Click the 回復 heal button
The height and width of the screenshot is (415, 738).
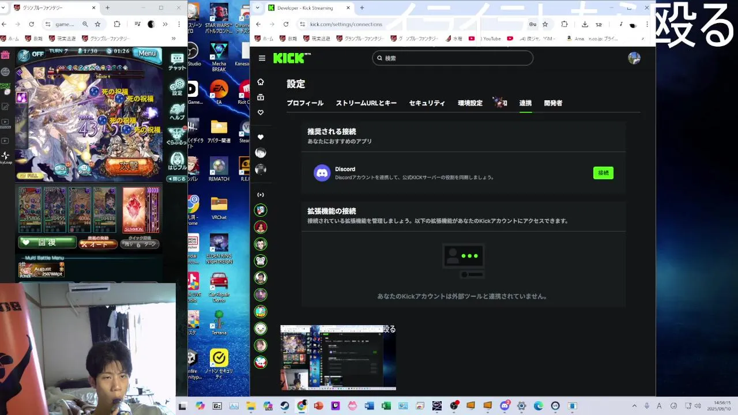coord(47,243)
